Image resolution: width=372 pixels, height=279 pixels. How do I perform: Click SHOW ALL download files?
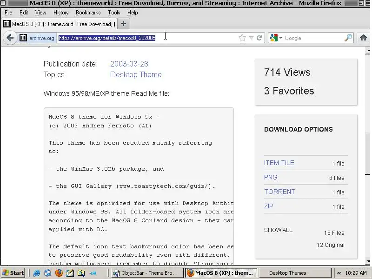(x=278, y=230)
